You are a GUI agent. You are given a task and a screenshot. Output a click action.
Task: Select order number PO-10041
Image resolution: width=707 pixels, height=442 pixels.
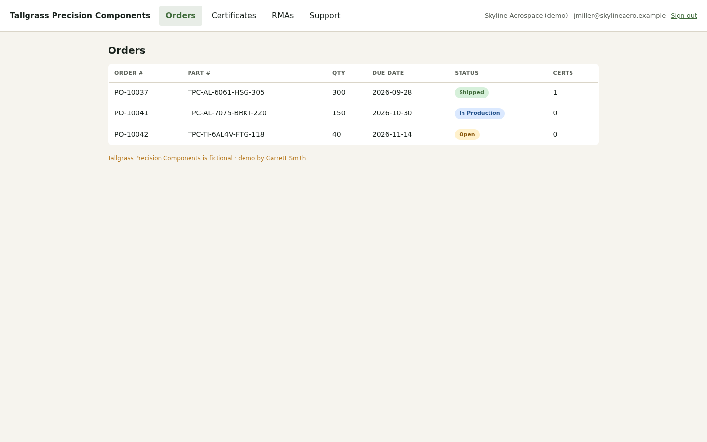point(132,113)
